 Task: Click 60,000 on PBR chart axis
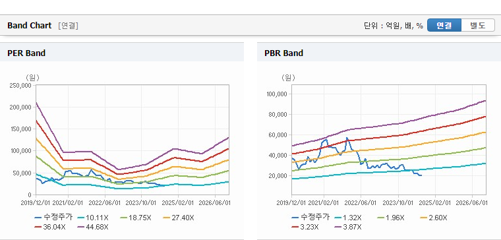(278, 135)
